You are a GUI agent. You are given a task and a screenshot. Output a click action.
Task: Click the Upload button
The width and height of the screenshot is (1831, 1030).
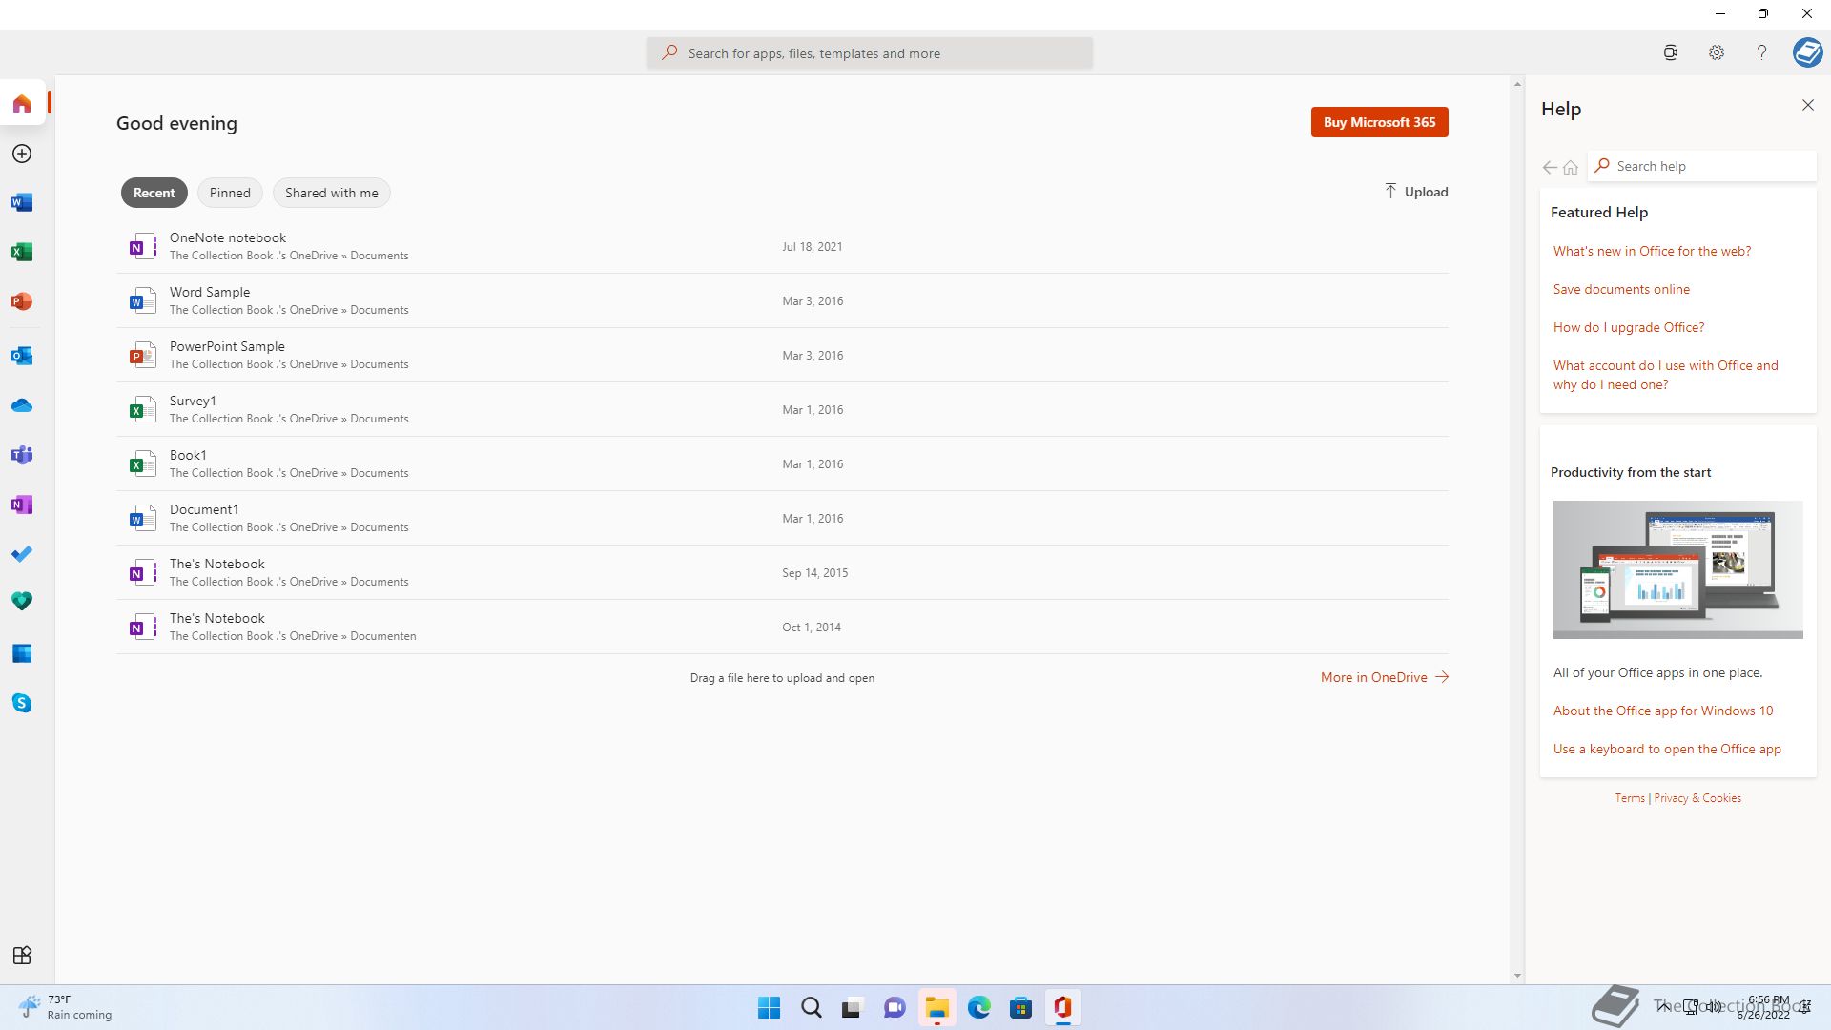tap(1416, 192)
